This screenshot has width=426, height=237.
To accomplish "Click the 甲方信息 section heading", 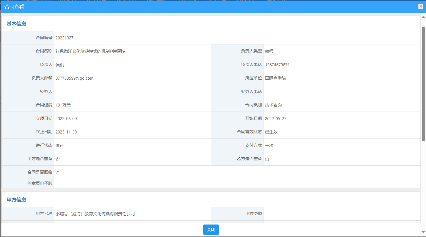I will click(16, 200).
